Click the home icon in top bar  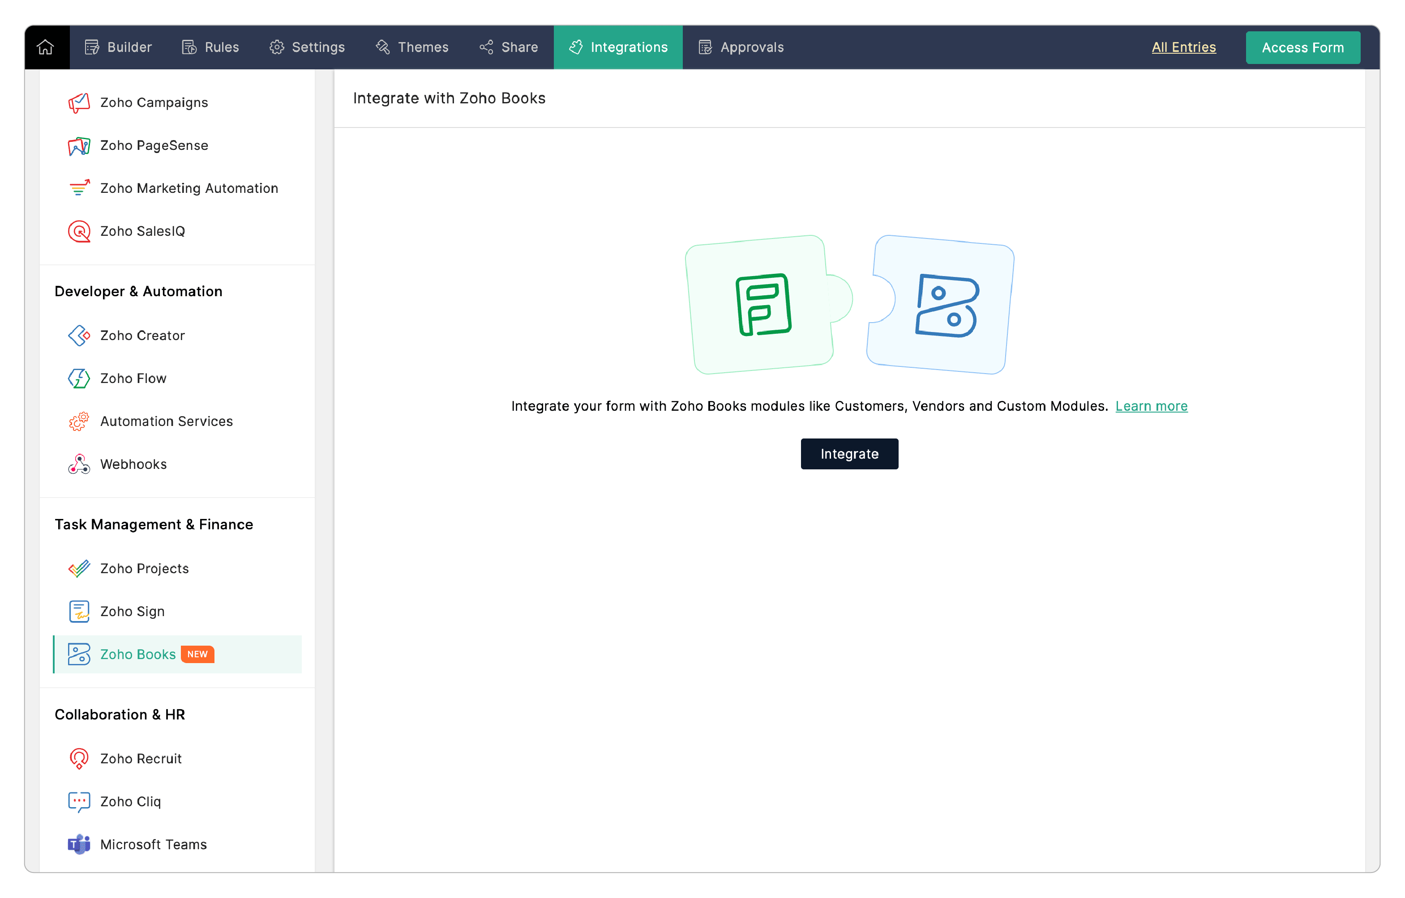[46, 47]
